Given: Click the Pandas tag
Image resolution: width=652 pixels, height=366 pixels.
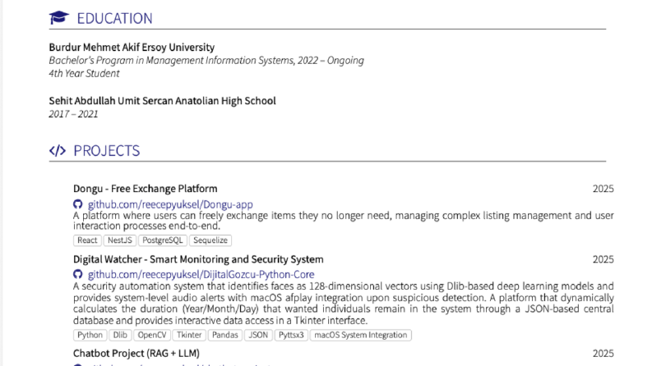Looking at the screenshot, I should click(225, 335).
